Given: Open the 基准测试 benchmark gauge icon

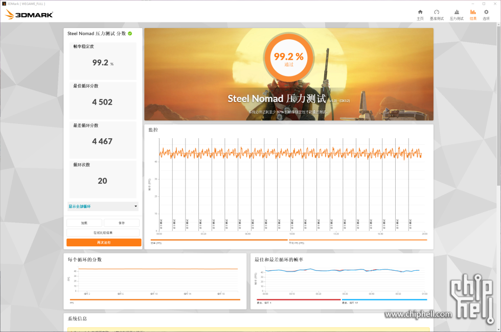Looking at the screenshot, I should pos(437,15).
